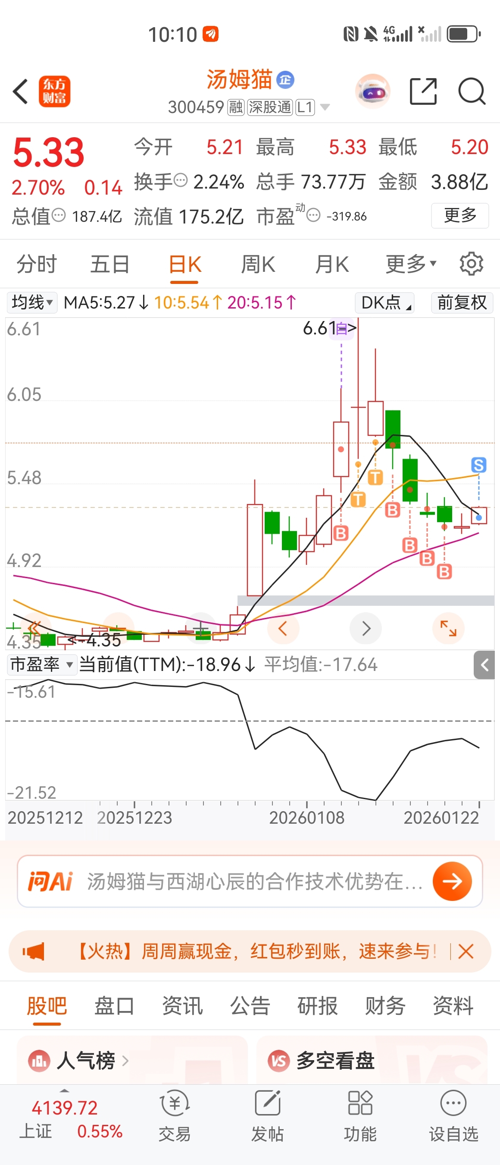The width and height of the screenshot is (500, 1165).
Task: Switch to 周K chart tab
Action: (x=258, y=264)
